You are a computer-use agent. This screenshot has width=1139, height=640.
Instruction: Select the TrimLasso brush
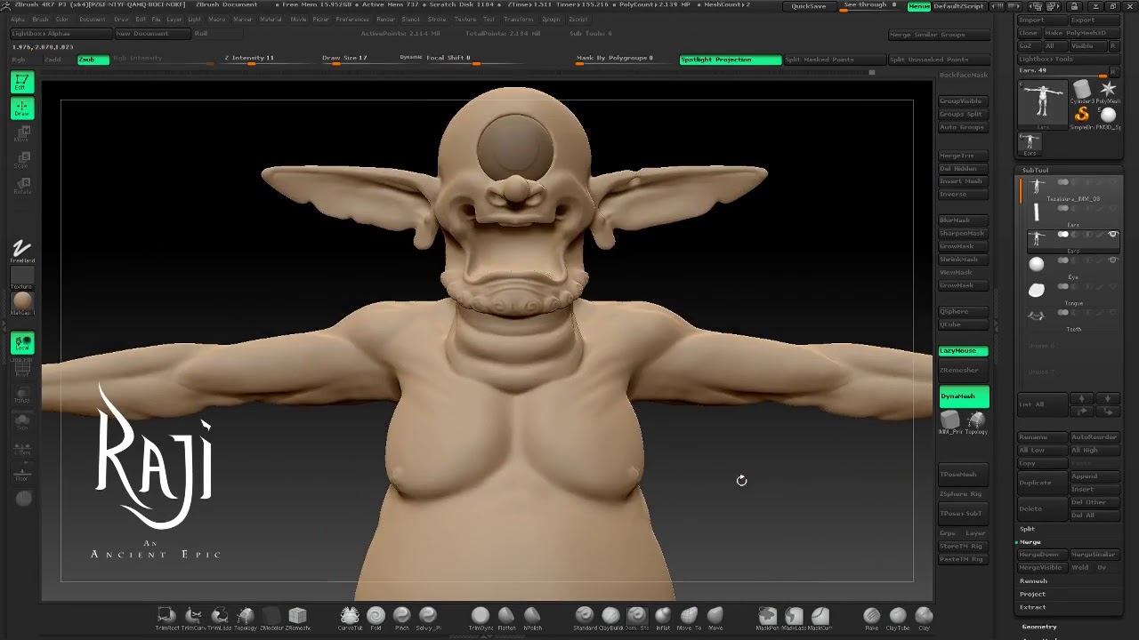[219, 616]
